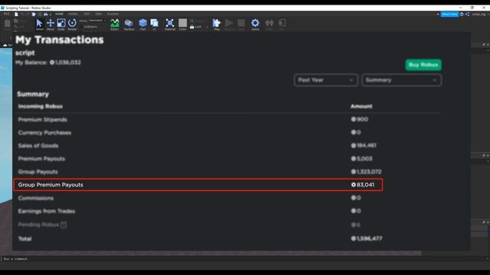Insert a Part with the cube icon
The image size is (490, 275).
coord(143,24)
